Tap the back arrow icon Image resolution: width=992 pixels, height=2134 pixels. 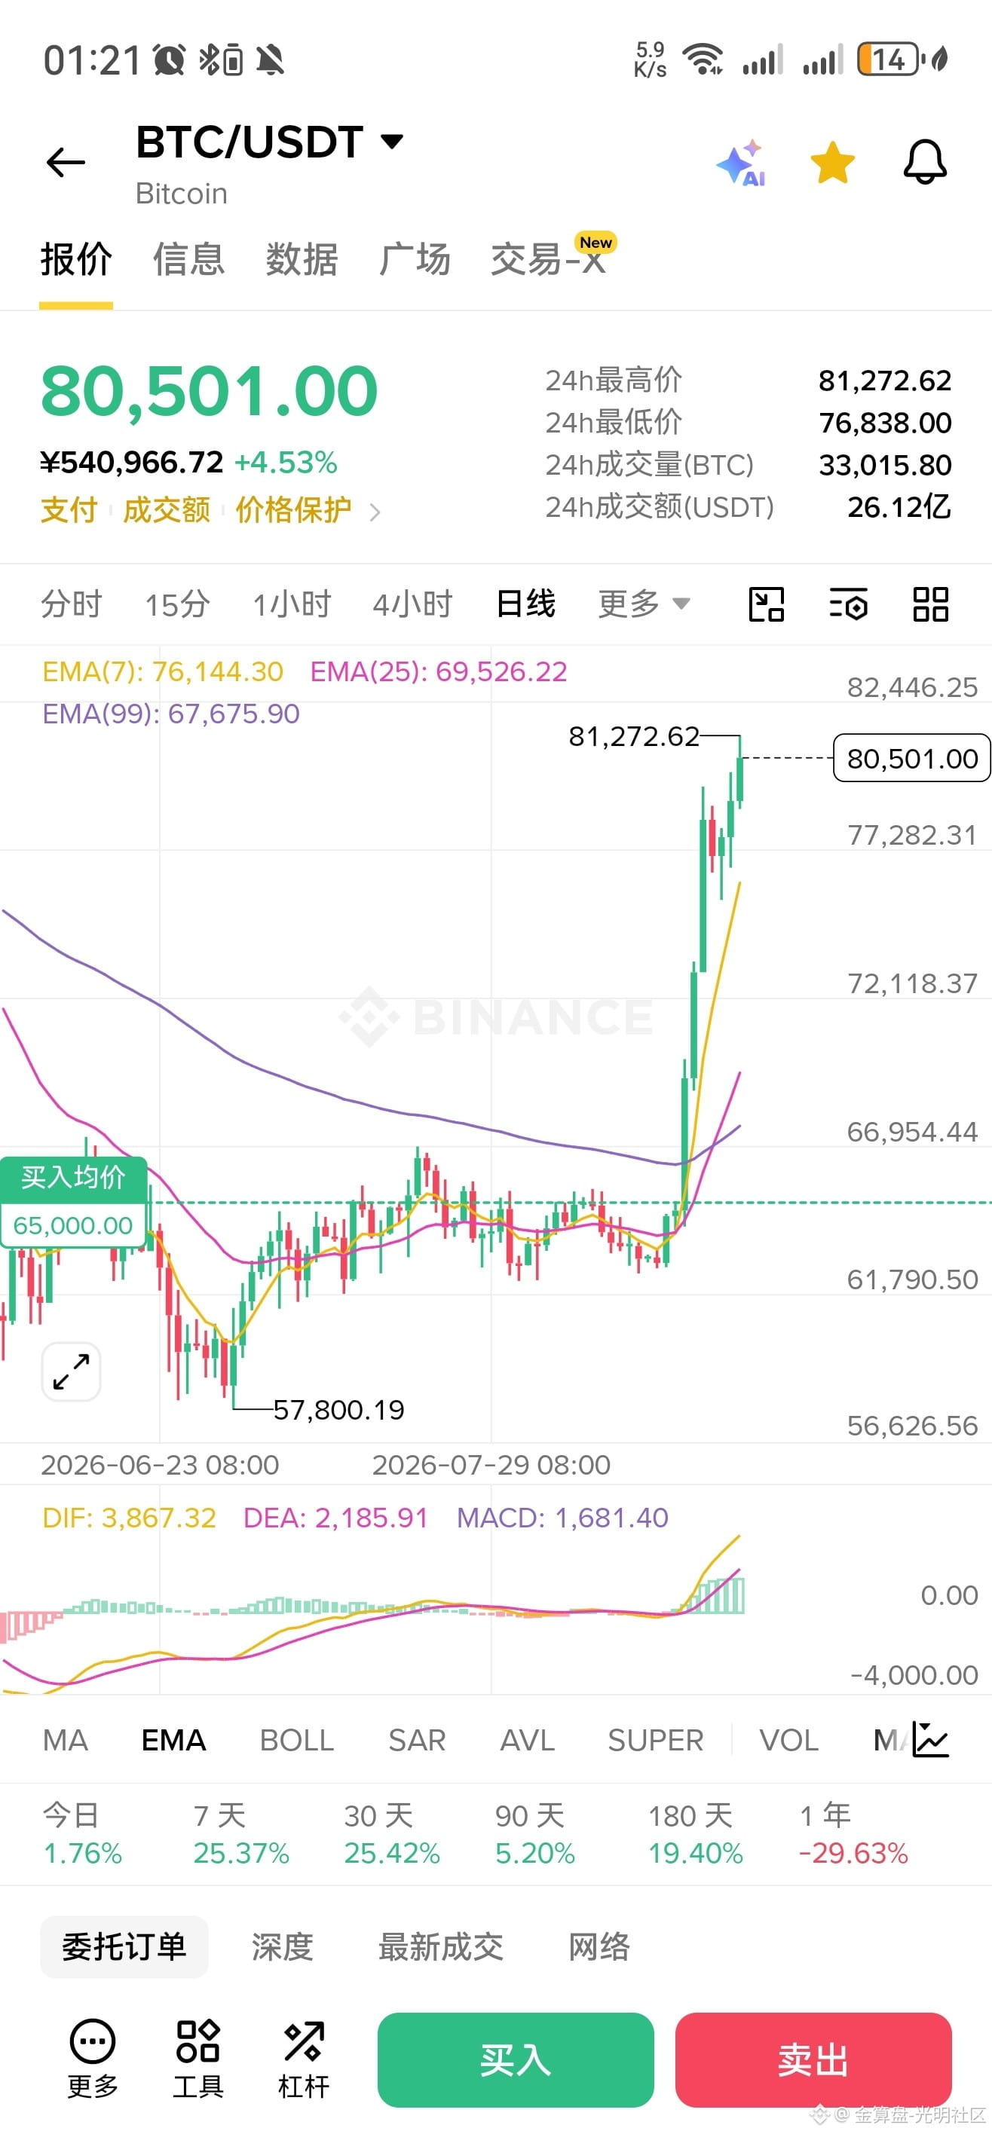pos(66,162)
